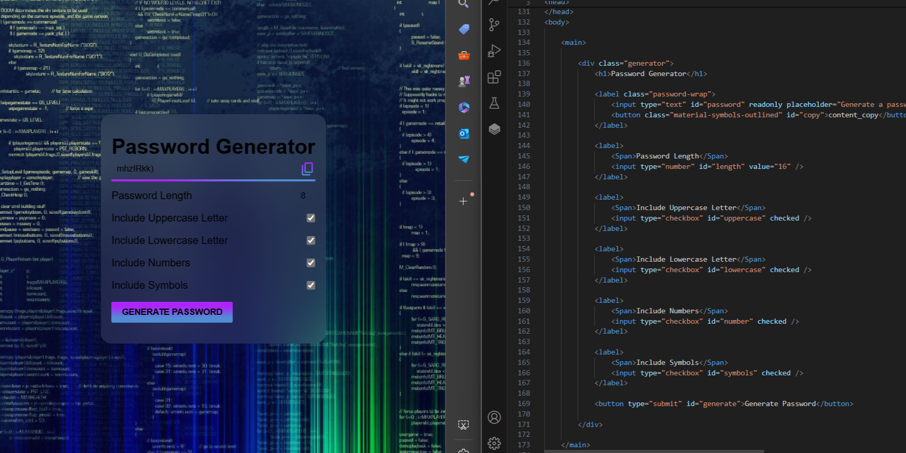Click the Password Length label text on page
Viewport: 906px width, 453px height.
pyautogui.click(x=152, y=195)
